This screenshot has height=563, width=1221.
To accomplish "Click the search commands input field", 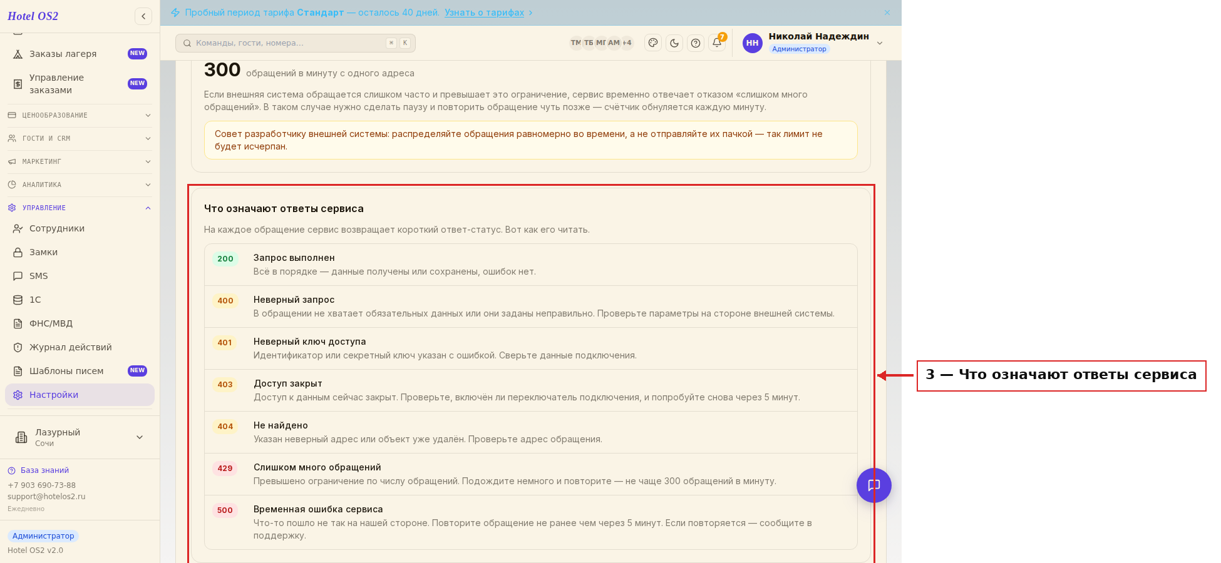I will pos(296,43).
